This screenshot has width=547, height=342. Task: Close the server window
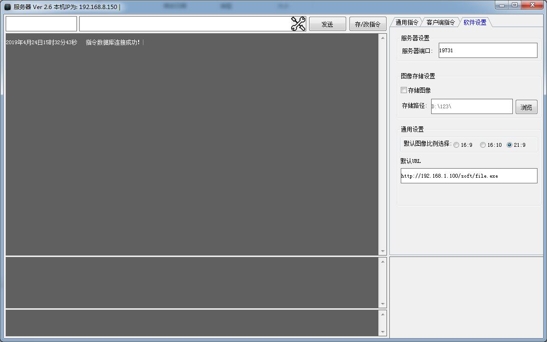click(x=533, y=5)
